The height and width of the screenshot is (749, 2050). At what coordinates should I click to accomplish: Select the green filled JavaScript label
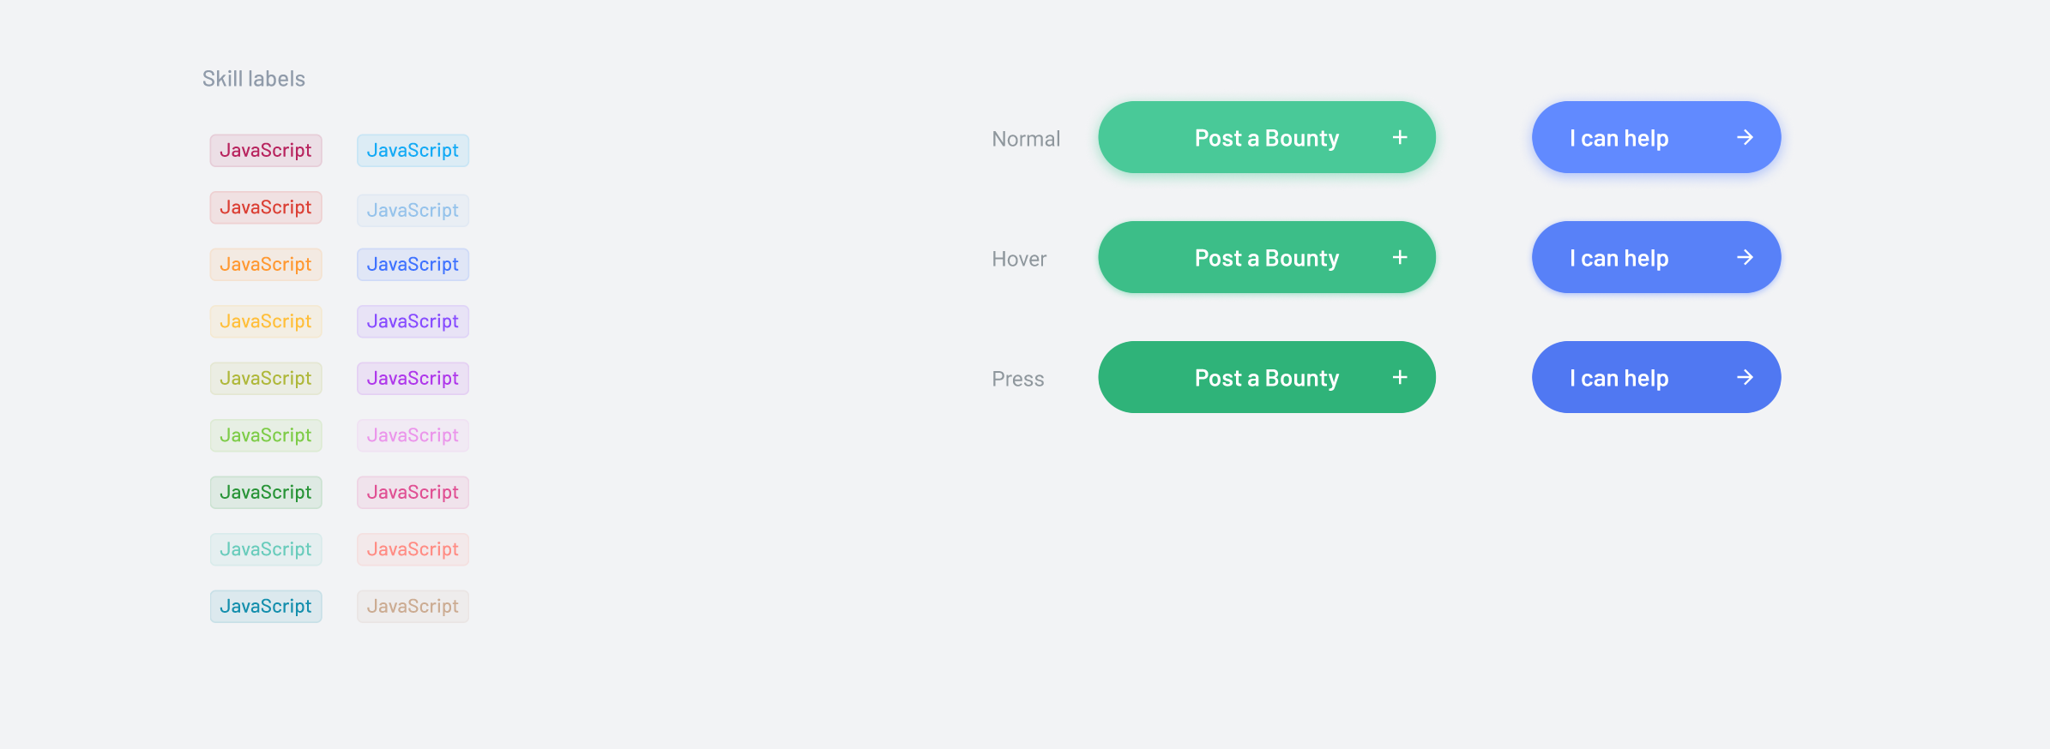pyautogui.click(x=266, y=492)
